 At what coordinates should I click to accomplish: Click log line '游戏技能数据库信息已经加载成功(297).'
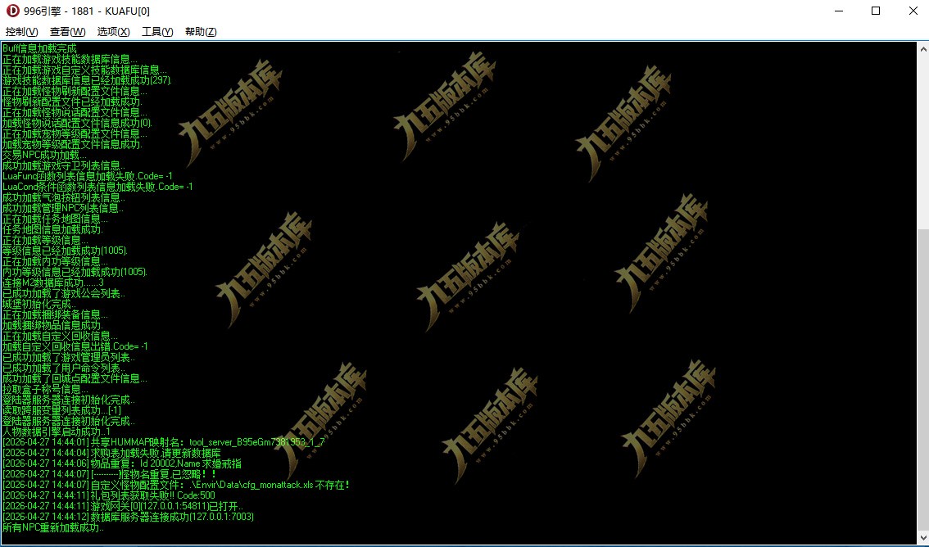[87, 80]
